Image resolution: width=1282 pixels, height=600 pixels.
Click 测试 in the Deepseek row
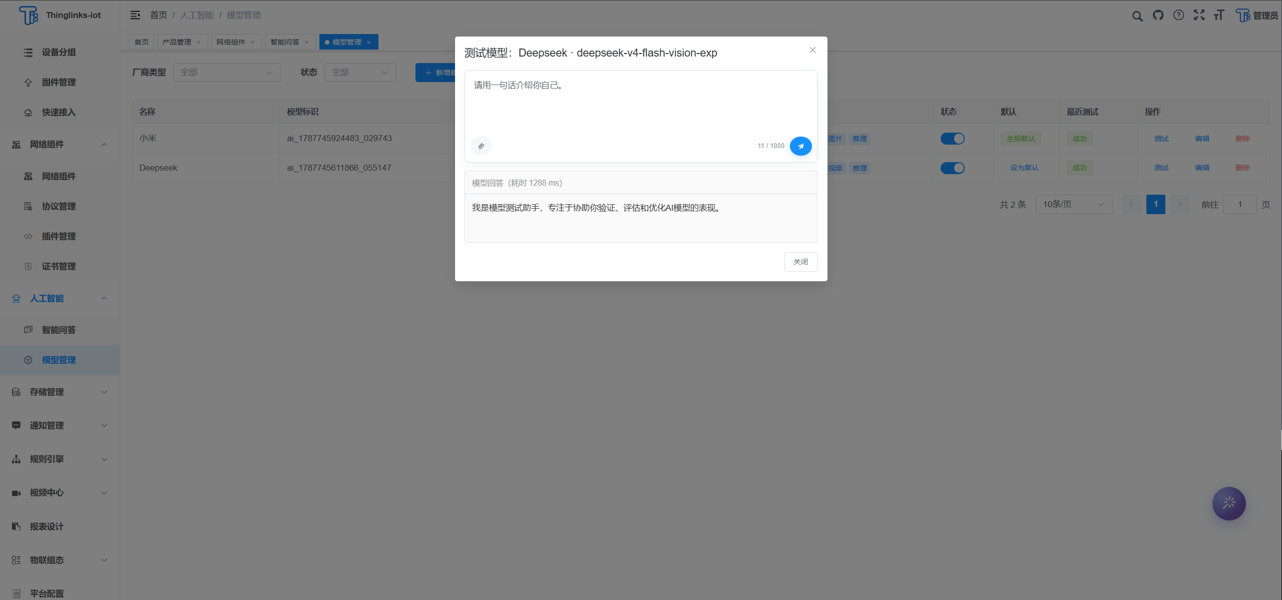click(1161, 168)
